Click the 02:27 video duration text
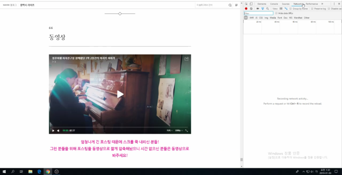Screen dimensions: 342x175 pos(72,131)
